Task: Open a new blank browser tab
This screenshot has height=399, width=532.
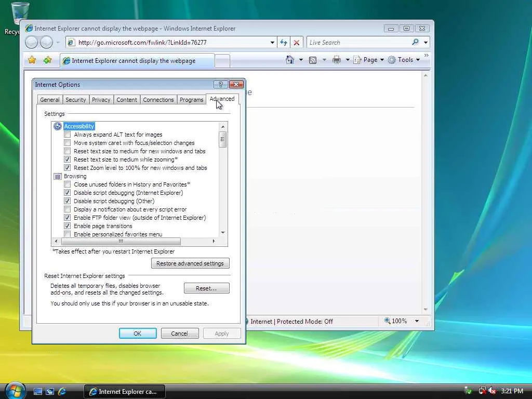Action: tap(222, 61)
